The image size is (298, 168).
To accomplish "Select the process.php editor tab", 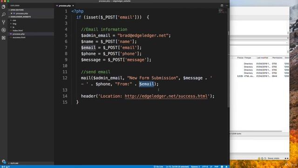I will 65,6.
